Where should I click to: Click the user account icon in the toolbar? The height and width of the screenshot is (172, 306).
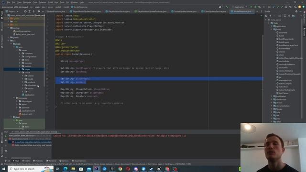tap(221, 7)
